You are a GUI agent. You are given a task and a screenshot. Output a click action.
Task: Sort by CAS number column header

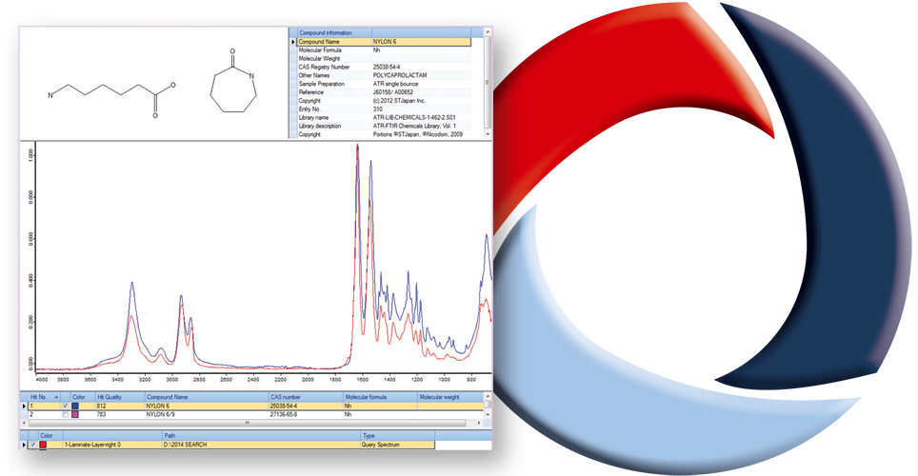coord(306,397)
